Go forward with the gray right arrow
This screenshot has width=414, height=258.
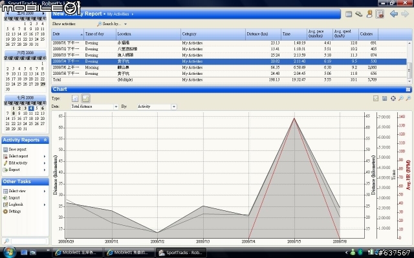pyautogui.click(x=405, y=14)
